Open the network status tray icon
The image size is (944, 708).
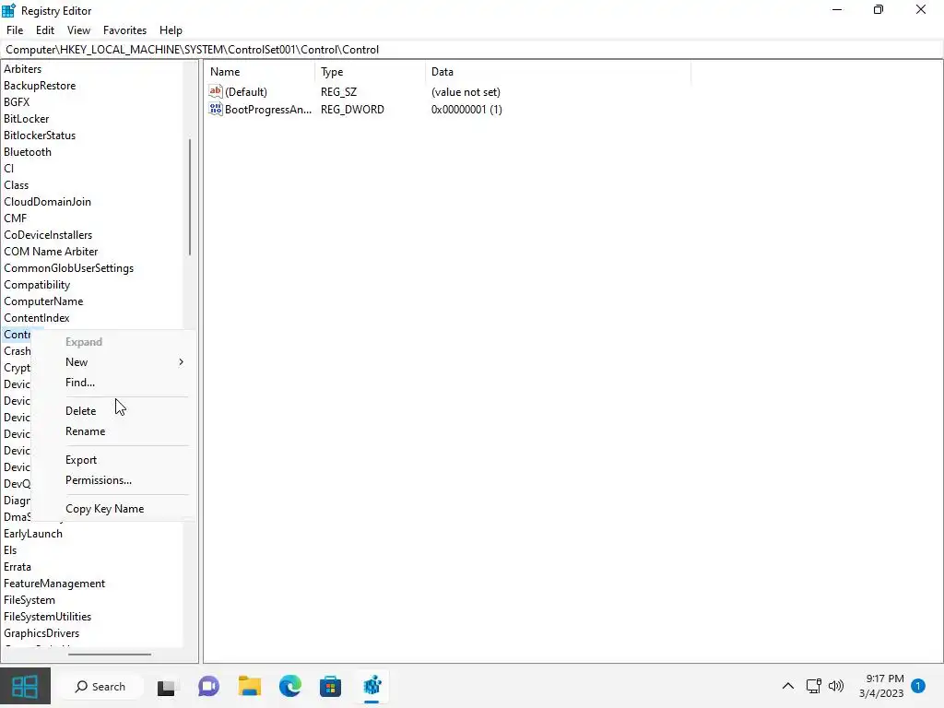[x=813, y=686]
